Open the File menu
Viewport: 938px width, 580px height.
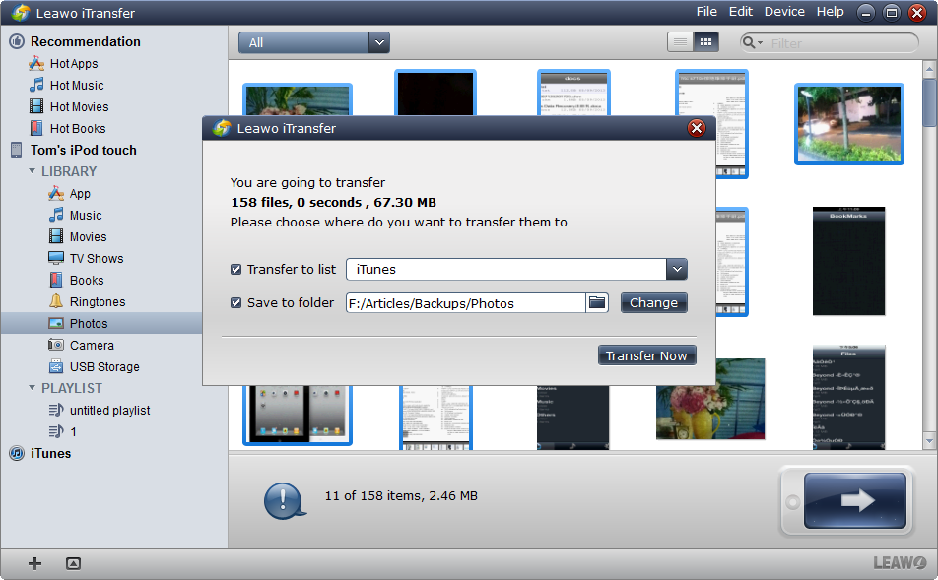(x=706, y=12)
